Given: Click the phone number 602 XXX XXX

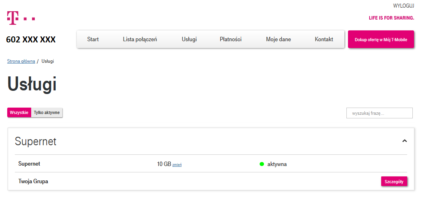Looking at the screenshot, I should [31, 40].
